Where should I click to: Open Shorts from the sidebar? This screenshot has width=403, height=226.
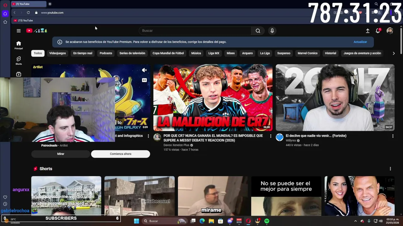(19, 61)
